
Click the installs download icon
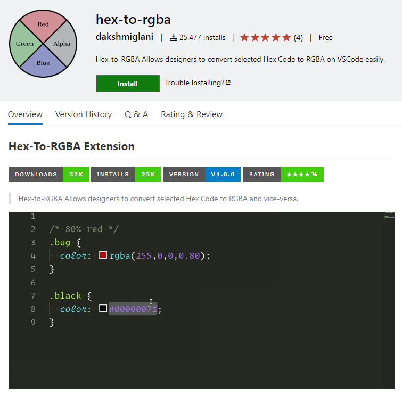click(173, 37)
